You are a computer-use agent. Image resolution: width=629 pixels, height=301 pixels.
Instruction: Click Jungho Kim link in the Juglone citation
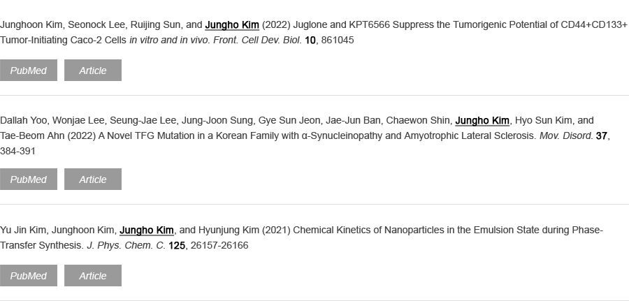pyautogui.click(x=232, y=25)
